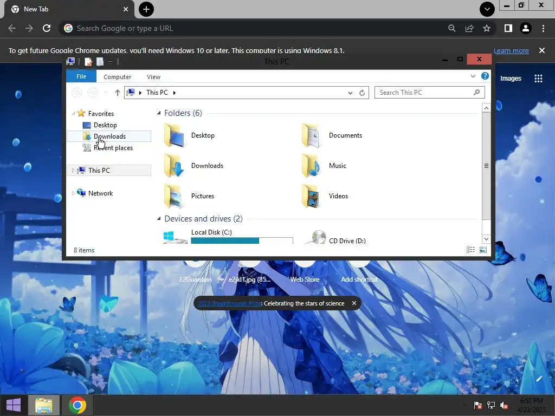Bookmark this tab with star icon
555x416 pixels.
[487, 28]
